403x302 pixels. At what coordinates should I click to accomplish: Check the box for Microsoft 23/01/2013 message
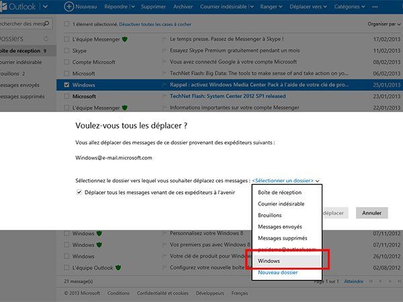click(x=66, y=96)
